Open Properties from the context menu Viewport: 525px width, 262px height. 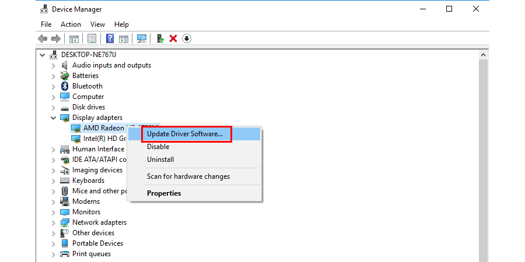pyautogui.click(x=194, y=193)
